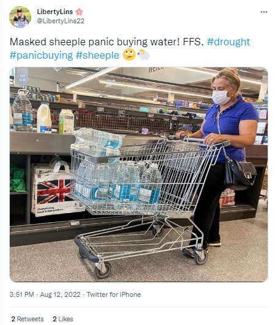
Task: Enlarge the supermarket trolley photo
Action: (139, 174)
